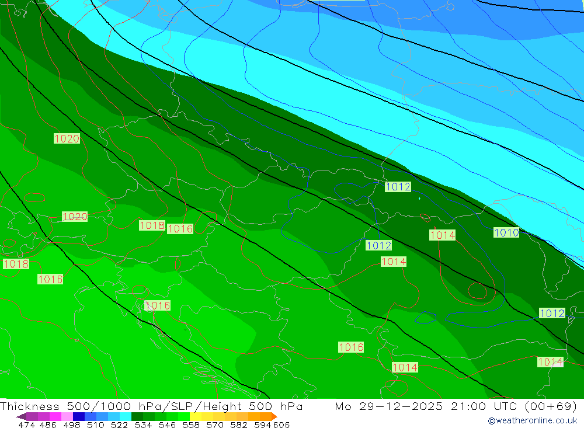Click the legend value 486

[x=48, y=424]
